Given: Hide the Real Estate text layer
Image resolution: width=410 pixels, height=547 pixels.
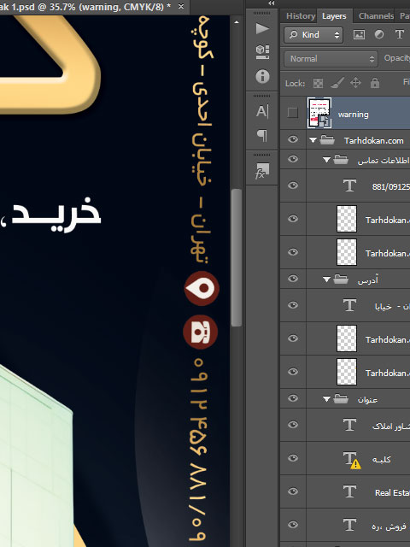Looking at the screenshot, I should (x=293, y=491).
